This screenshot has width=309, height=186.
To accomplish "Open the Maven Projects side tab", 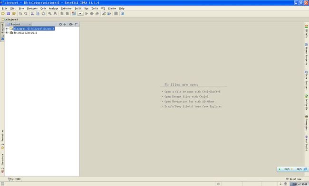I will coord(307,54).
